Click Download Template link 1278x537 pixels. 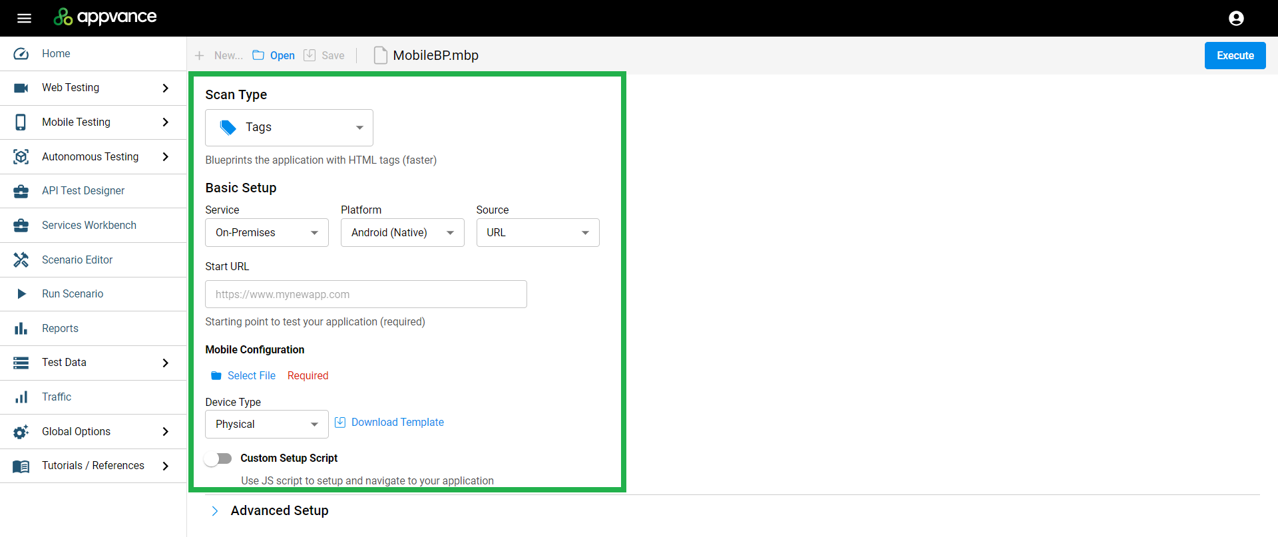tap(397, 423)
